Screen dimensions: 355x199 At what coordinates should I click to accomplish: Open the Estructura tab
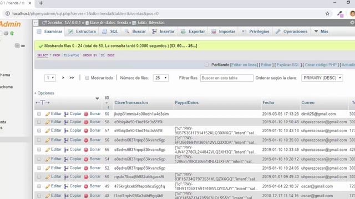(83, 32)
